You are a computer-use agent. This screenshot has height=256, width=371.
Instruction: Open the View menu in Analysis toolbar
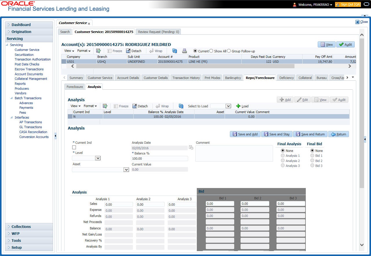tap(75, 106)
